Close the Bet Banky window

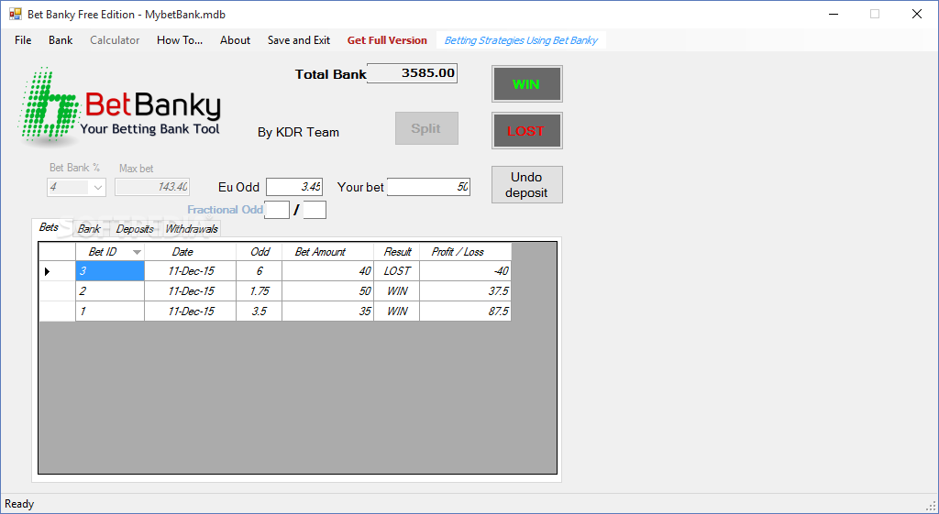pyautogui.click(x=917, y=14)
